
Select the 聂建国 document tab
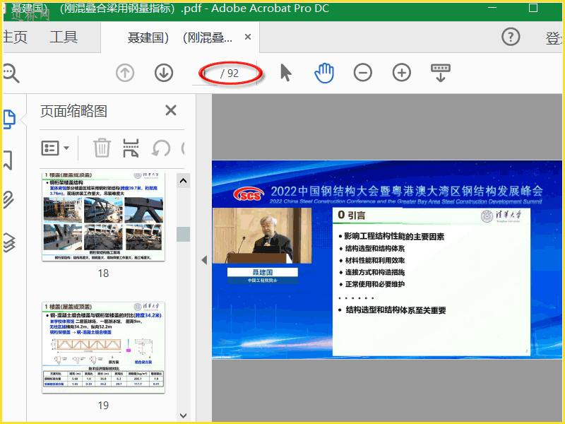pos(179,37)
